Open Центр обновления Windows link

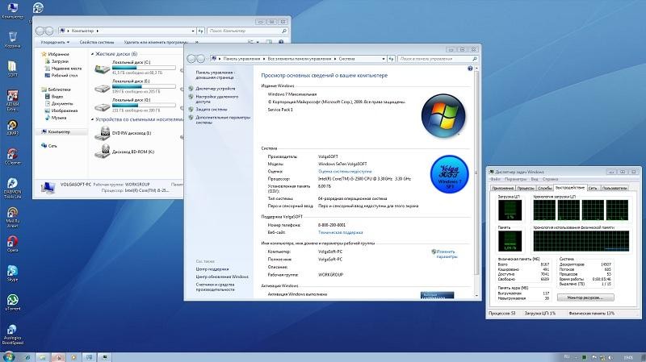222,277
